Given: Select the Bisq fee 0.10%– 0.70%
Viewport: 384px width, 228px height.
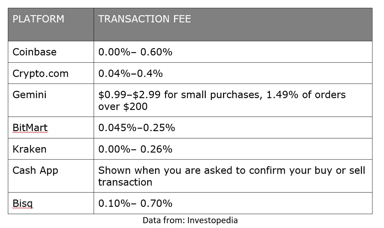Looking at the screenshot, I should [135, 203].
